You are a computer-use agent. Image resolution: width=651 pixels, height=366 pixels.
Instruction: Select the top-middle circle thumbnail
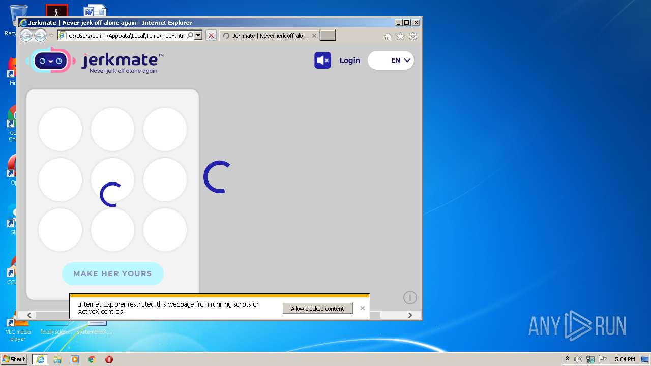point(112,129)
